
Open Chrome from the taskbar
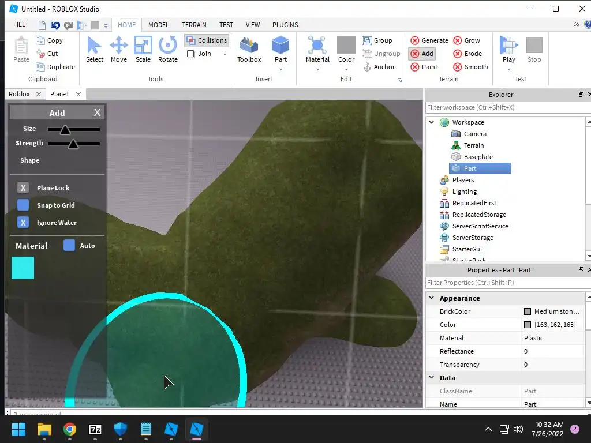click(70, 429)
